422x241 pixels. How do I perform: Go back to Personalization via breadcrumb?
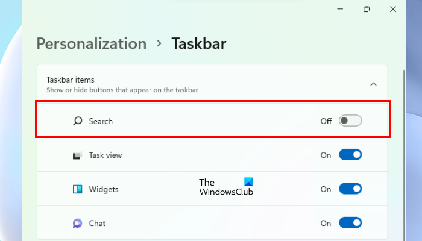(x=92, y=43)
